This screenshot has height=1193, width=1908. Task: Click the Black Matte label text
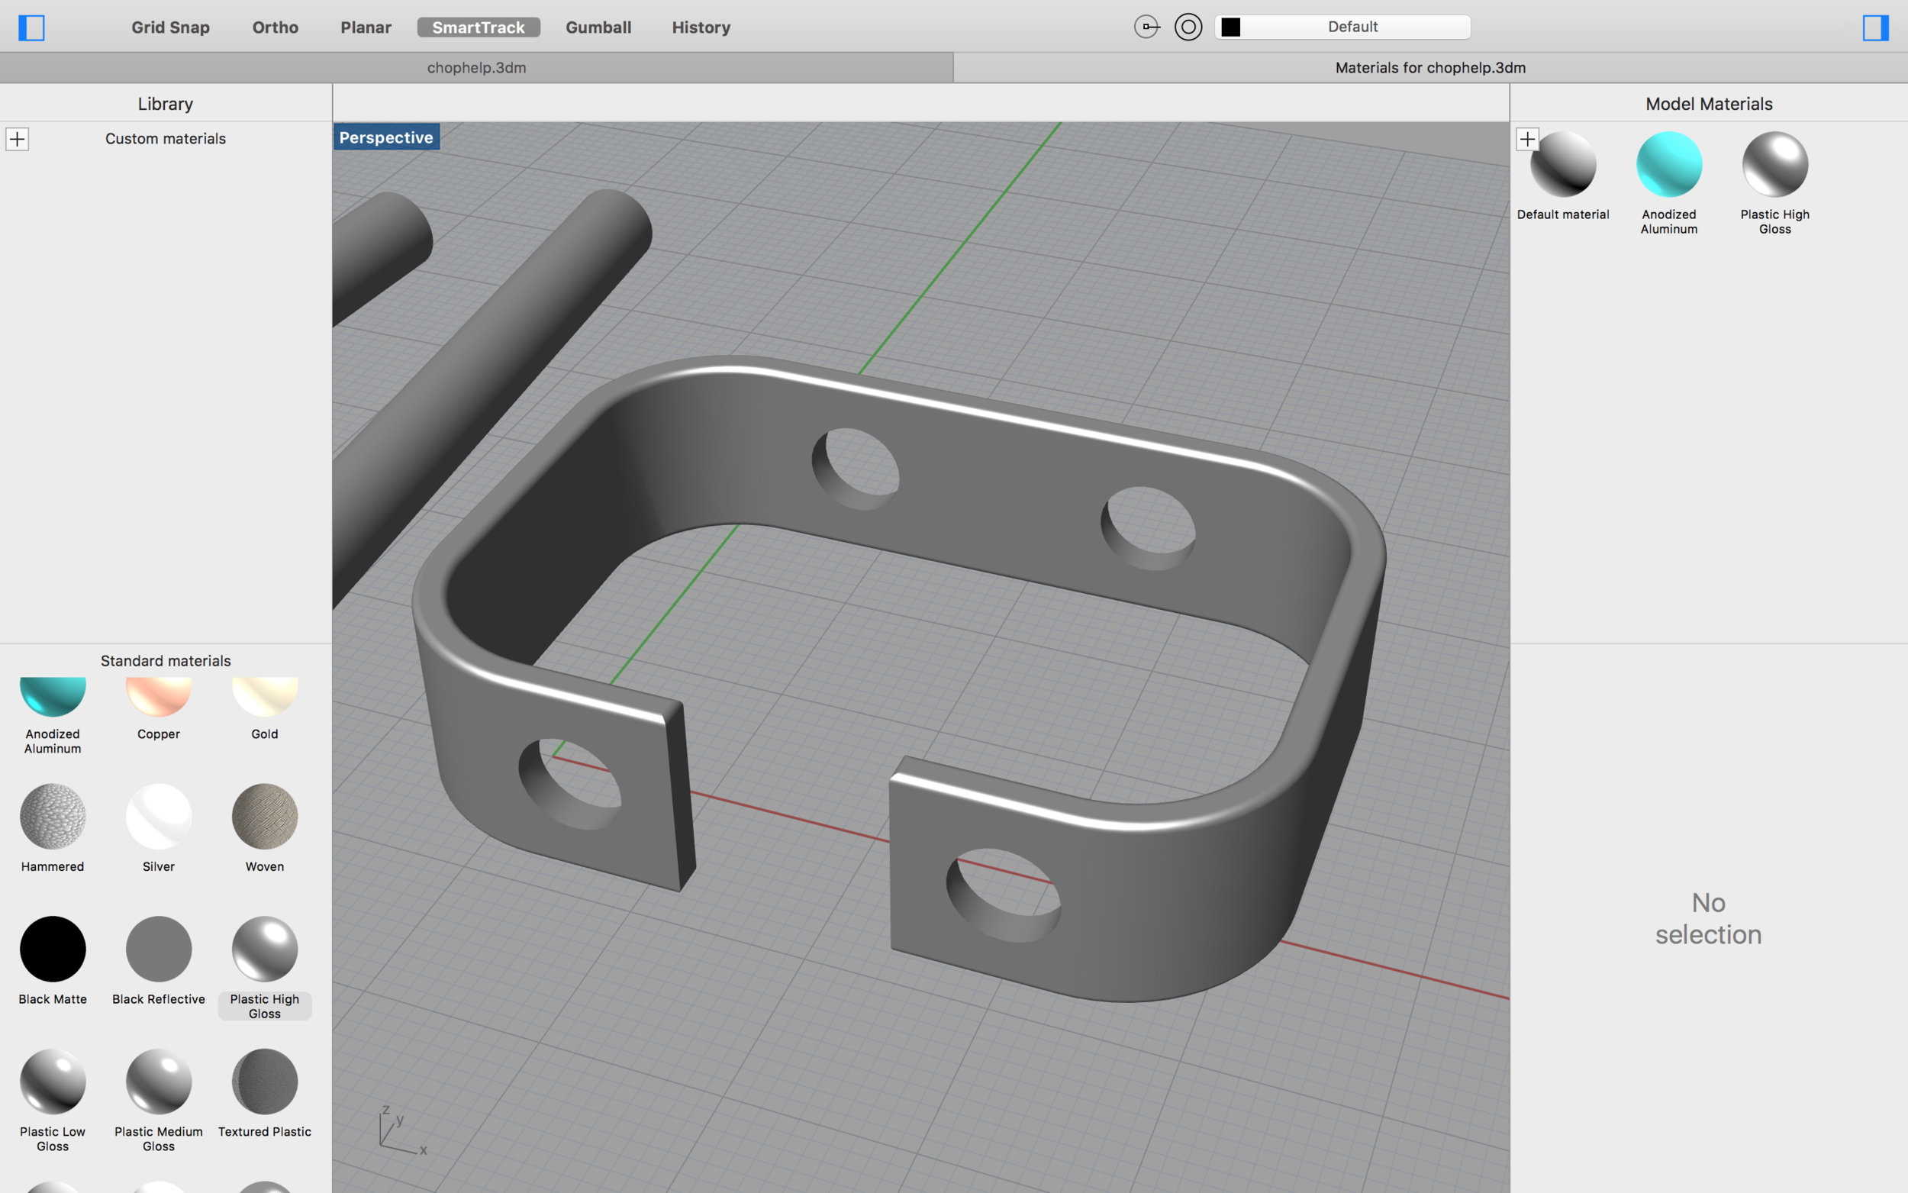point(53,999)
